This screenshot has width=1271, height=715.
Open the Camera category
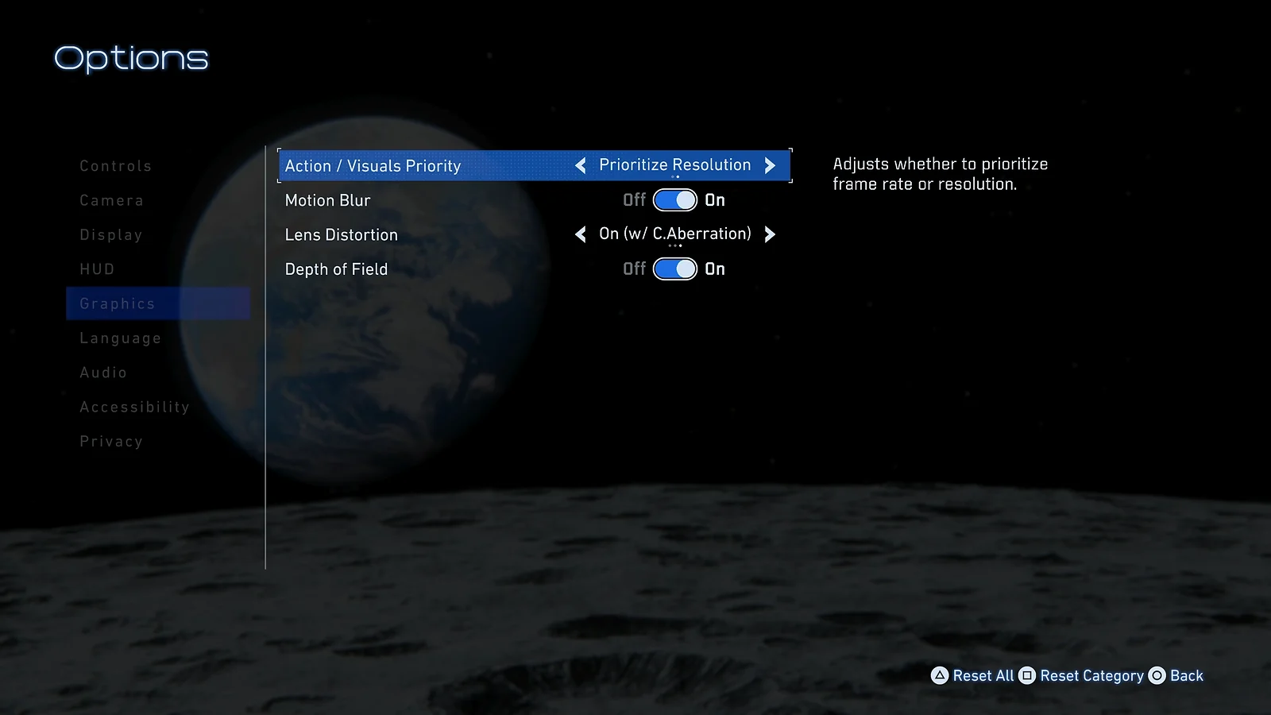[111, 200]
